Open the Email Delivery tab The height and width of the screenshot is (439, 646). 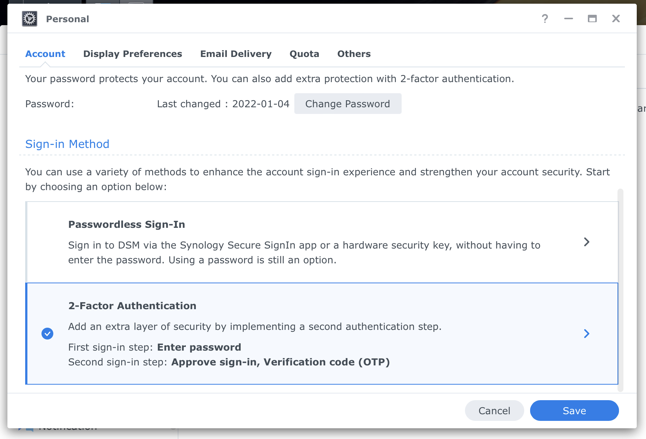tap(236, 54)
